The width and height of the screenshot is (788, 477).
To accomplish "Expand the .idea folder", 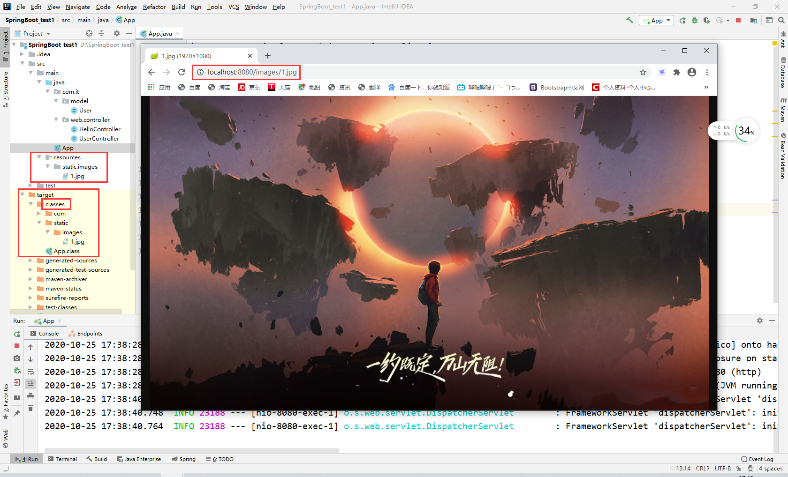I will click(x=22, y=54).
